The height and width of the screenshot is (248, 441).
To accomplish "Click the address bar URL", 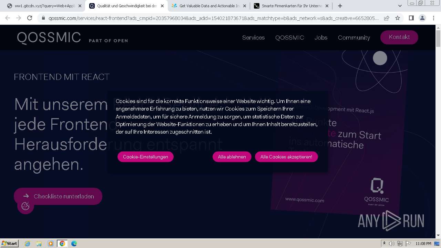I will point(214,18).
